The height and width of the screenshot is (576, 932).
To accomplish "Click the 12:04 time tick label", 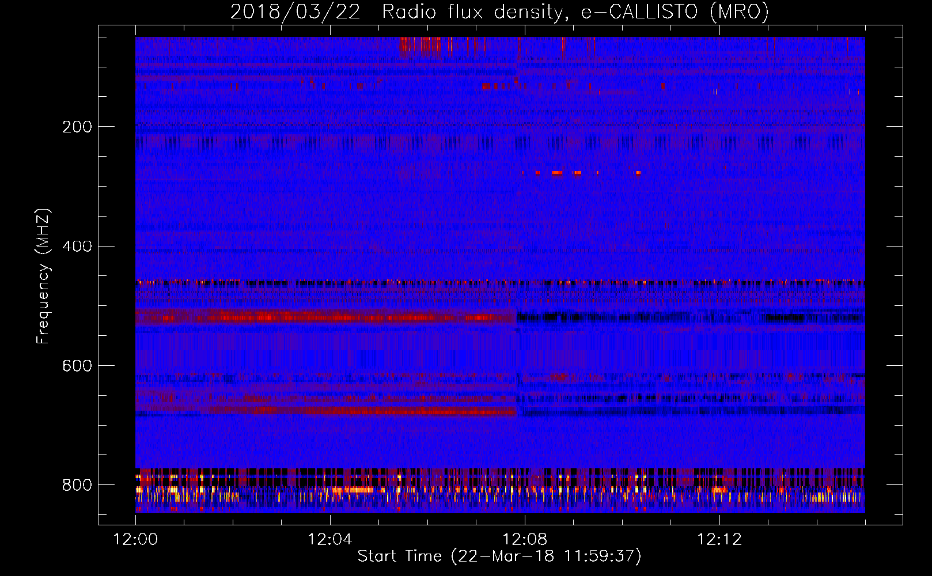I will coord(330,540).
